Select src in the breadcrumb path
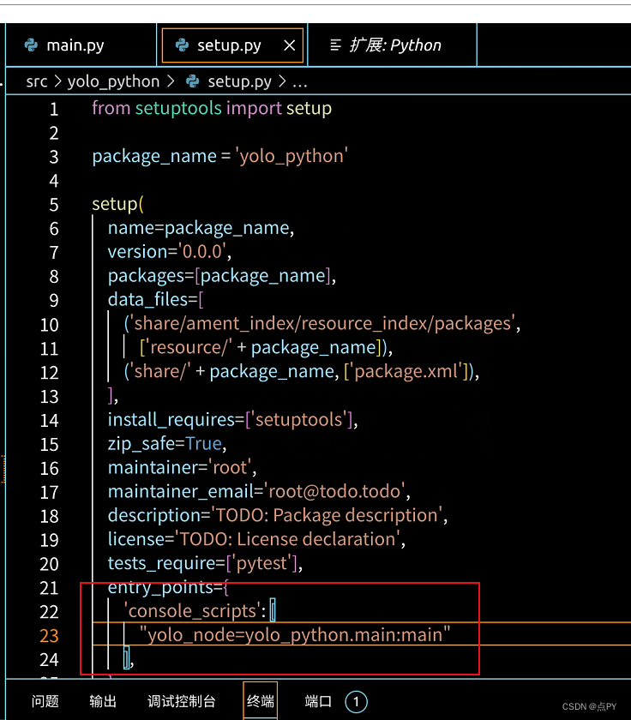The height and width of the screenshot is (720, 631). pos(37,81)
